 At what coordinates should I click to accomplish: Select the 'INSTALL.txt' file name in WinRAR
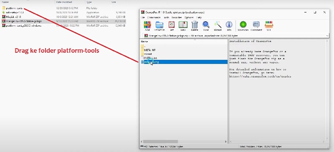151,58
